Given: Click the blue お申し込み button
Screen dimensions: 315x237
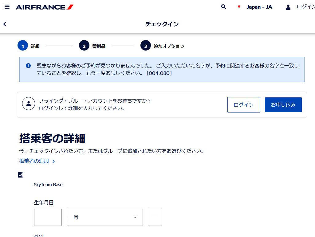Looking at the screenshot, I should click(283, 105).
